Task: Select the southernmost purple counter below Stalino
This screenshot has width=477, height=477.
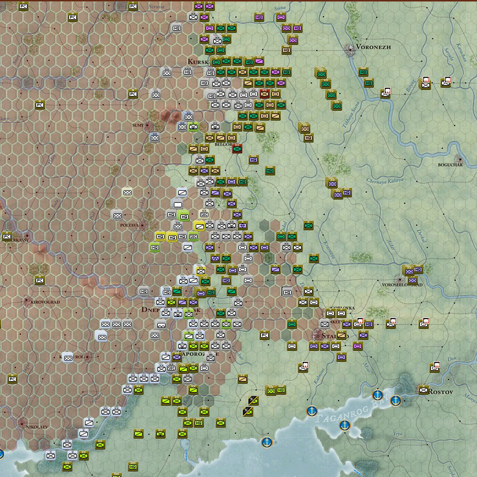Action: pos(341,357)
